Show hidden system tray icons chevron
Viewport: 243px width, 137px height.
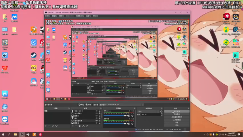[x=204, y=134]
